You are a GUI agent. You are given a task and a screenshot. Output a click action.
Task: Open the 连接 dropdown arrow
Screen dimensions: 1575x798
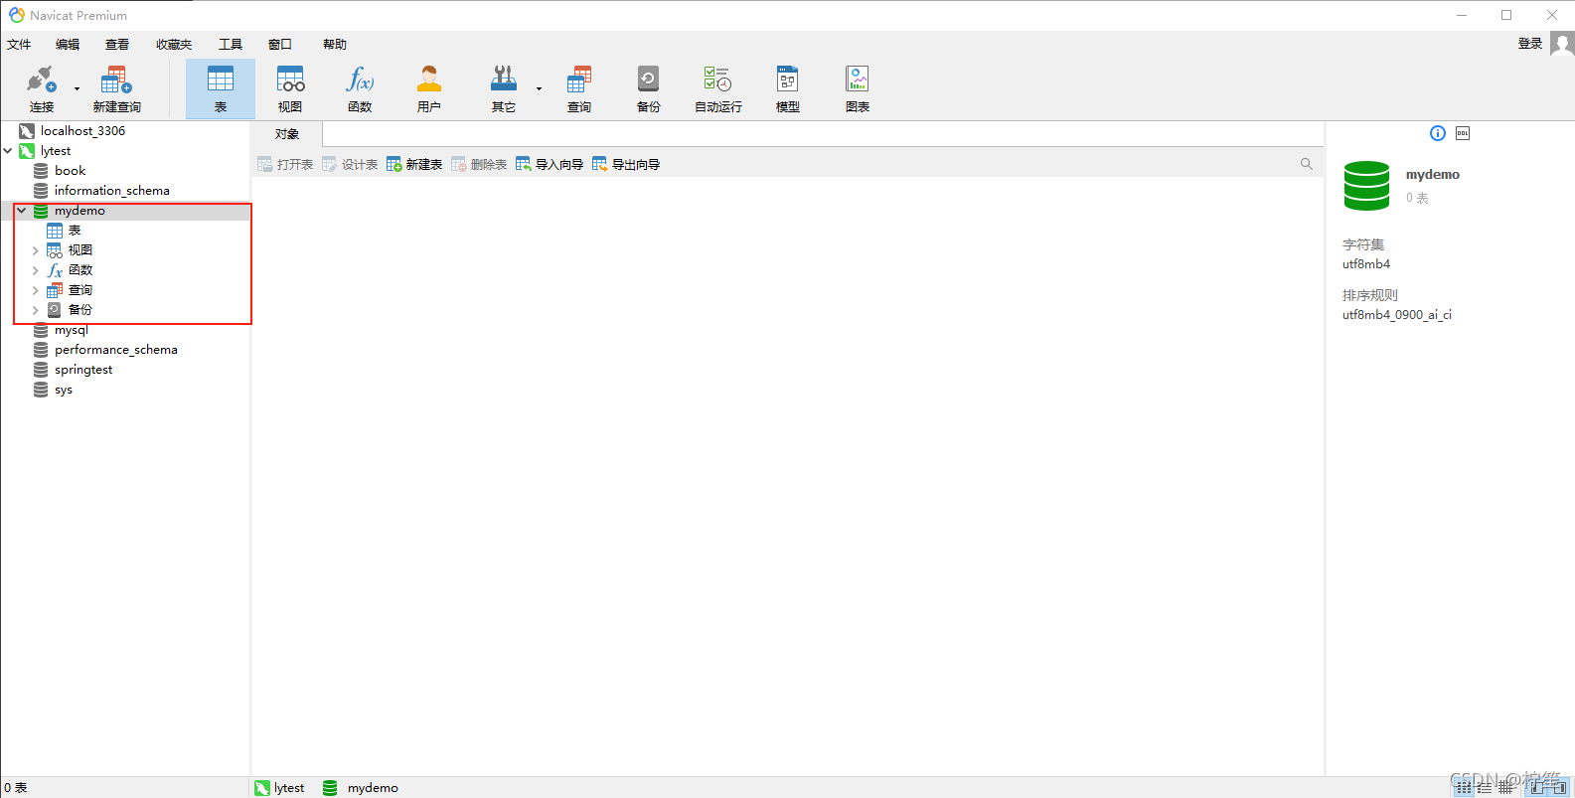pyautogui.click(x=77, y=88)
